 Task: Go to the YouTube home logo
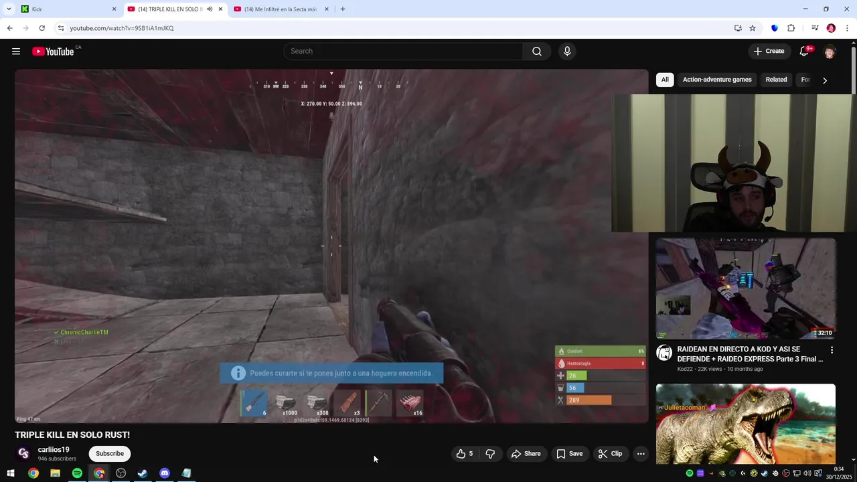point(53,52)
